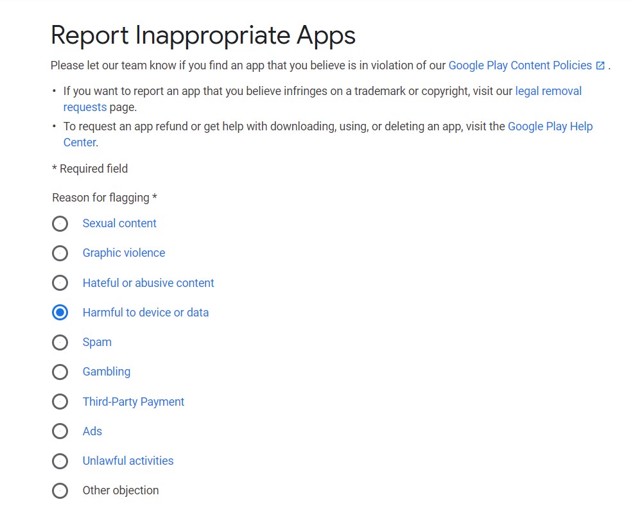Click the selected Harmful to device radio button

pos(60,313)
